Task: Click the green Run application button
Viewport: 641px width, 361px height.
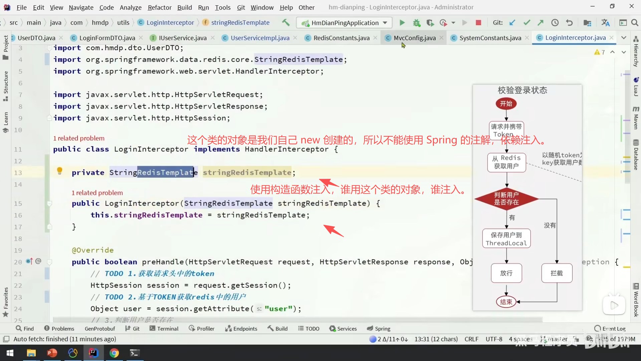Action: click(x=402, y=23)
